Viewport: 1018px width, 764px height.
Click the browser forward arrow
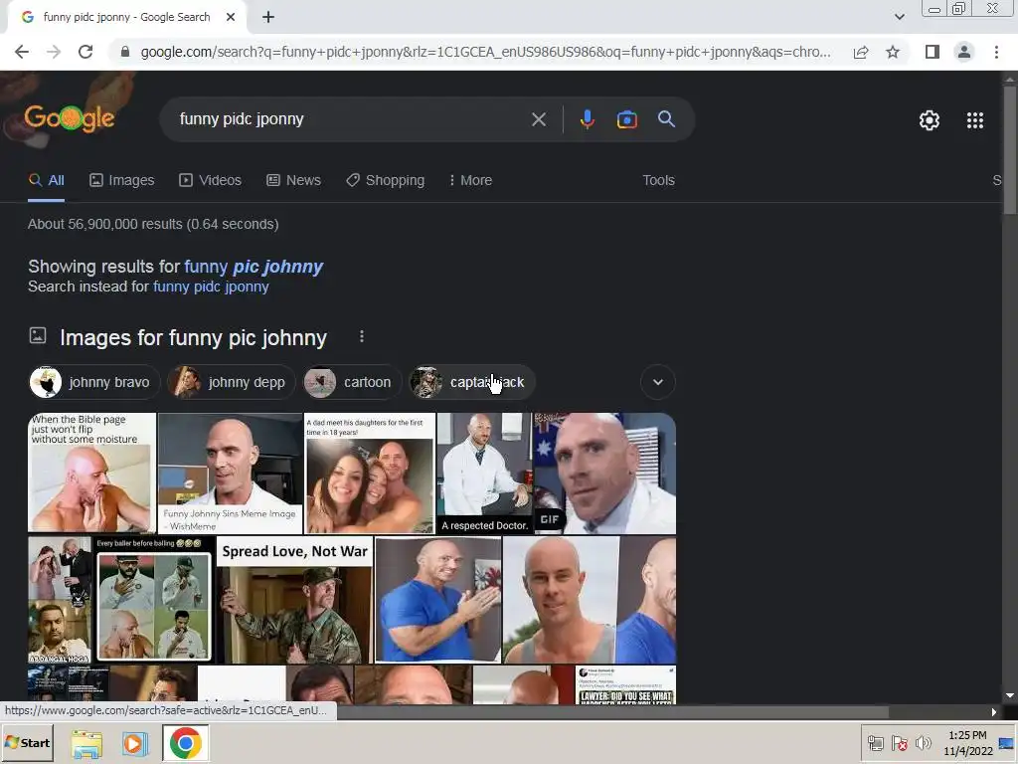[54, 52]
